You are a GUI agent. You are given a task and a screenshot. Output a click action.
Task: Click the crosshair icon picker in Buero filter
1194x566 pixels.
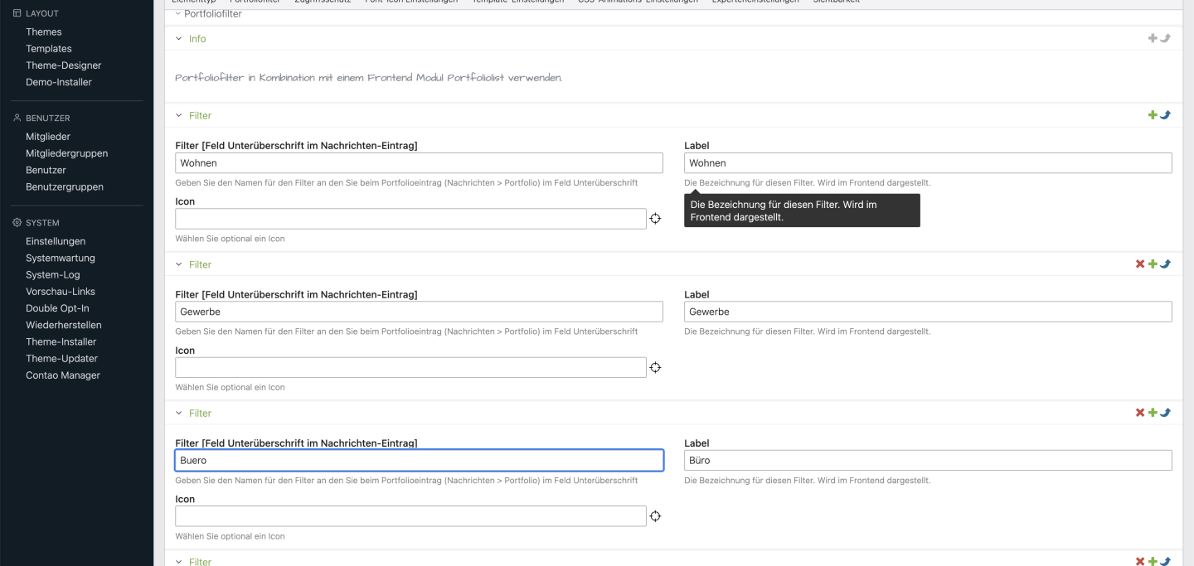pos(655,516)
